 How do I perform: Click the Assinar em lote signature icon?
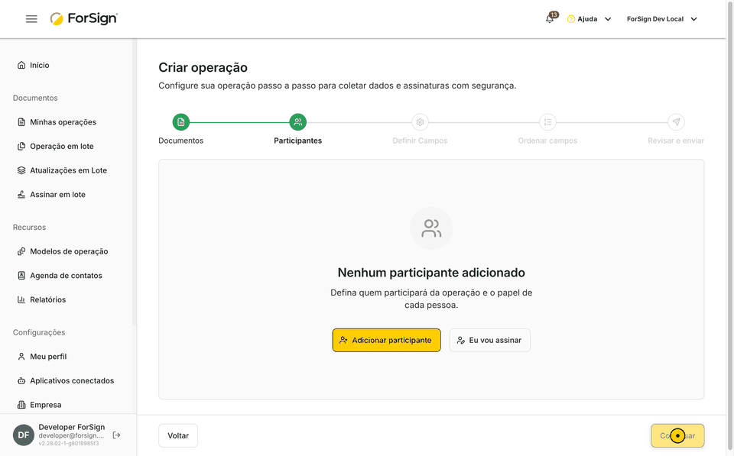21,195
